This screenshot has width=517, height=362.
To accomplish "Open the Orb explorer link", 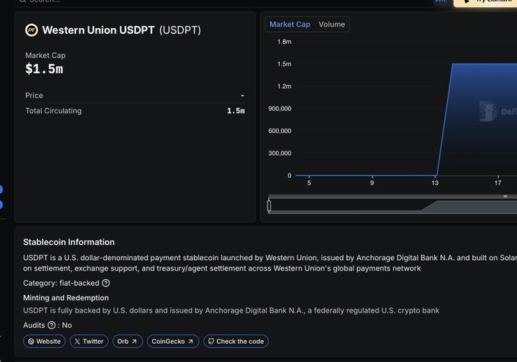I will click(128, 341).
